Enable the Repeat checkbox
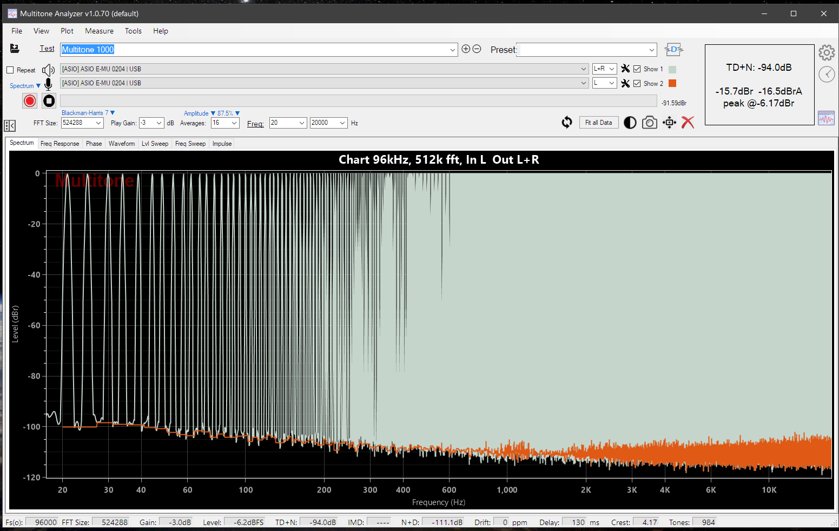This screenshot has width=839, height=531. coord(10,70)
